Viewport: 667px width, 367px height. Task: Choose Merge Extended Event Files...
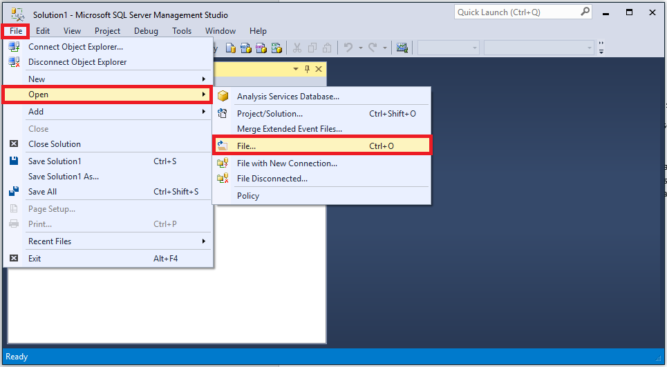pos(322,129)
